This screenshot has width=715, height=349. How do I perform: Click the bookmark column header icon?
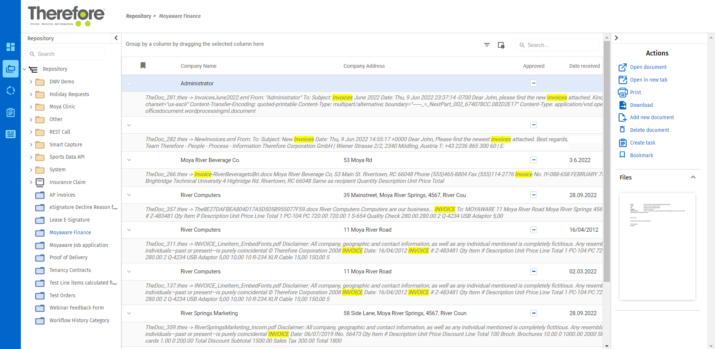(x=143, y=66)
